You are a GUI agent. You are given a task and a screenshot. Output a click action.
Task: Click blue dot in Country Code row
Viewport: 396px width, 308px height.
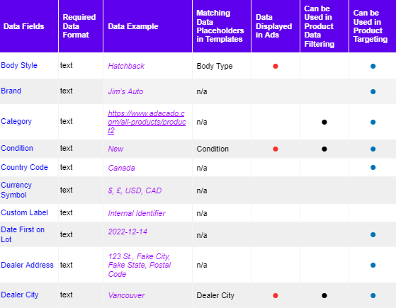[373, 167]
